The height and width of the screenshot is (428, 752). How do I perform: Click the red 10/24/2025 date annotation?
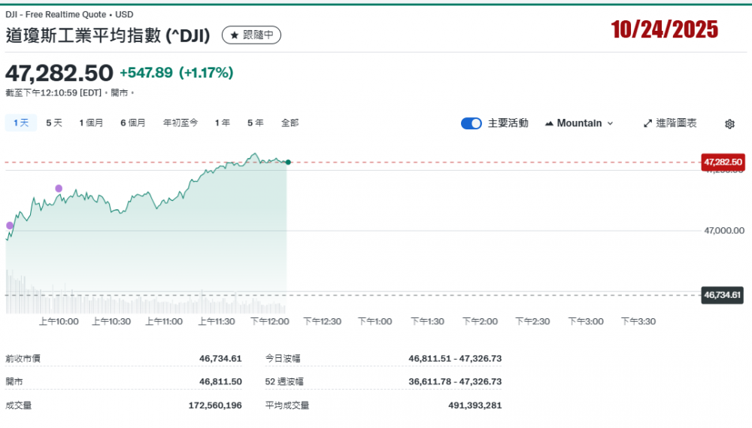664,30
